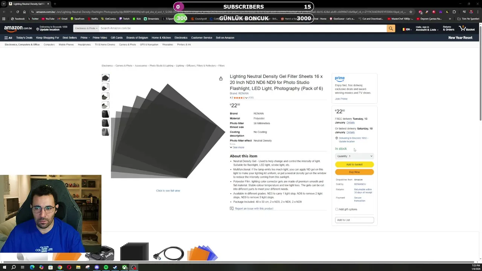Viewport: 482px width, 271px height.
Task: Open File Explorer from taskbar
Action: click(78, 267)
